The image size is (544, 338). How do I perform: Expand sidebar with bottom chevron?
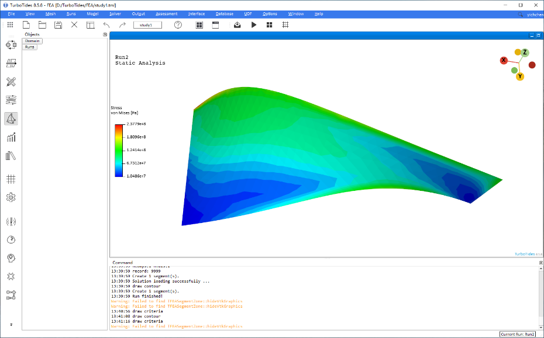coord(11,325)
